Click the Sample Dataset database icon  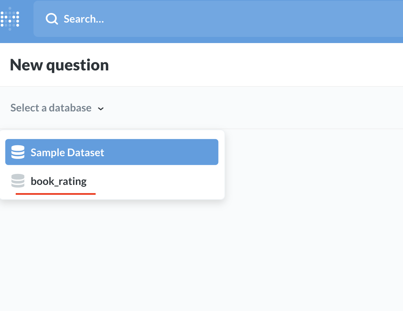[18, 152]
